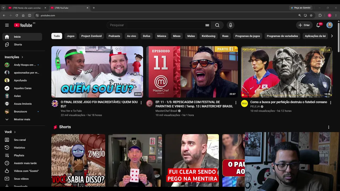
Task: Expand the Inscrições section
Action: click(x=14, y=57)
